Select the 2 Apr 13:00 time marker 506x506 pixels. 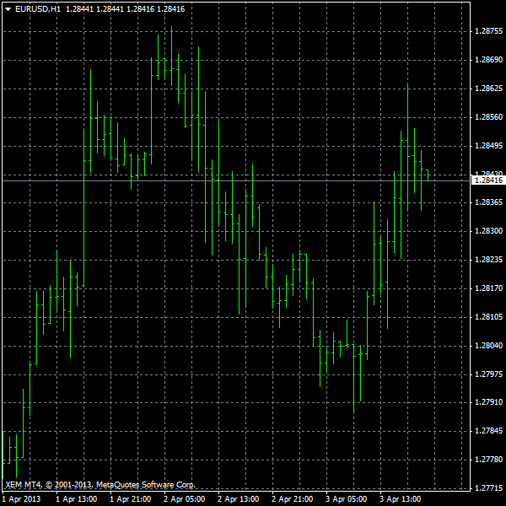click(238, 499)
